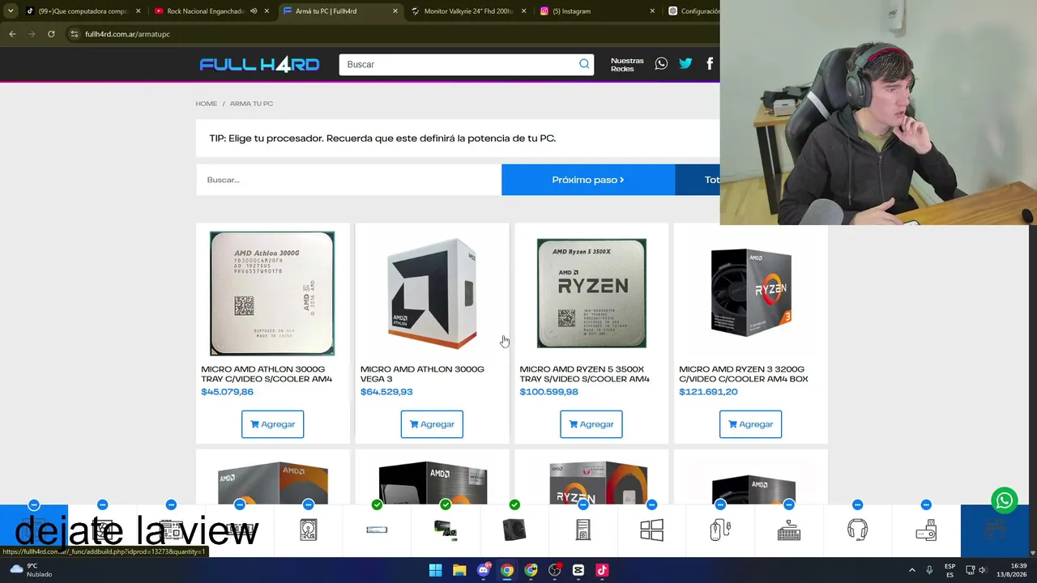
Task: Open TikTok app from taskbar
Action: 602,570
